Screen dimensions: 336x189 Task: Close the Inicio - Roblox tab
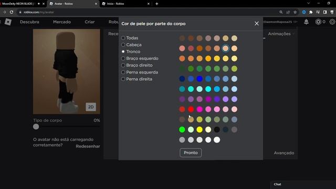[148, 4]
